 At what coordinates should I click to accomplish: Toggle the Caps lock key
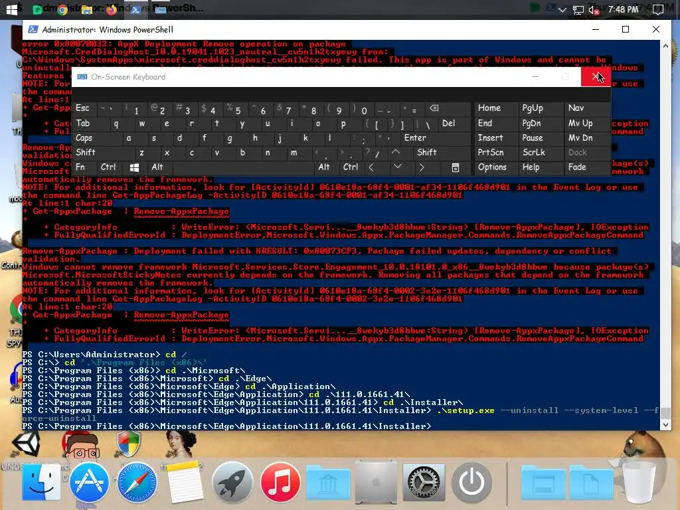[96, 138]
